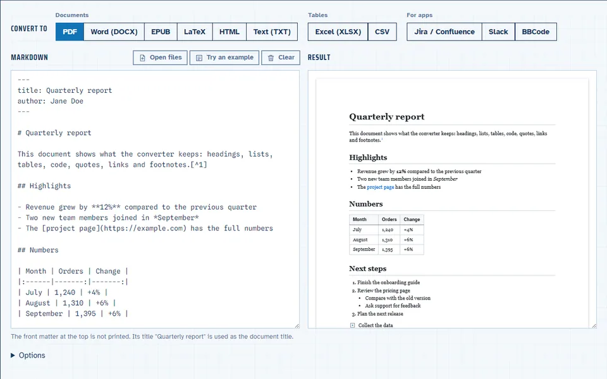Click the August cell in preview table
Viewport: 607px width, 379px height.
(x=364, y=240)
